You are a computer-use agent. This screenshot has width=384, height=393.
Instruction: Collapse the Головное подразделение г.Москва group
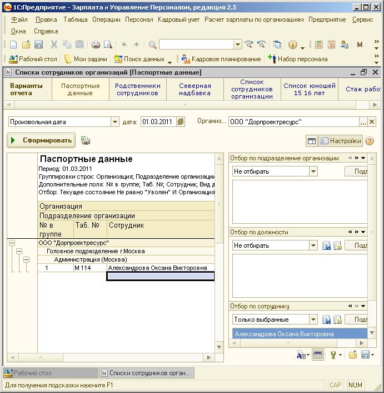(x=19, y=251)
